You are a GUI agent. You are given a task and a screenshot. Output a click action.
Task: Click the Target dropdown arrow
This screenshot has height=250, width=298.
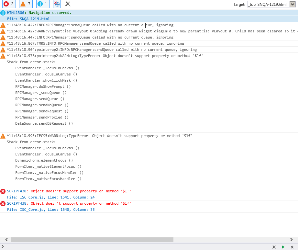coord(292,5)
